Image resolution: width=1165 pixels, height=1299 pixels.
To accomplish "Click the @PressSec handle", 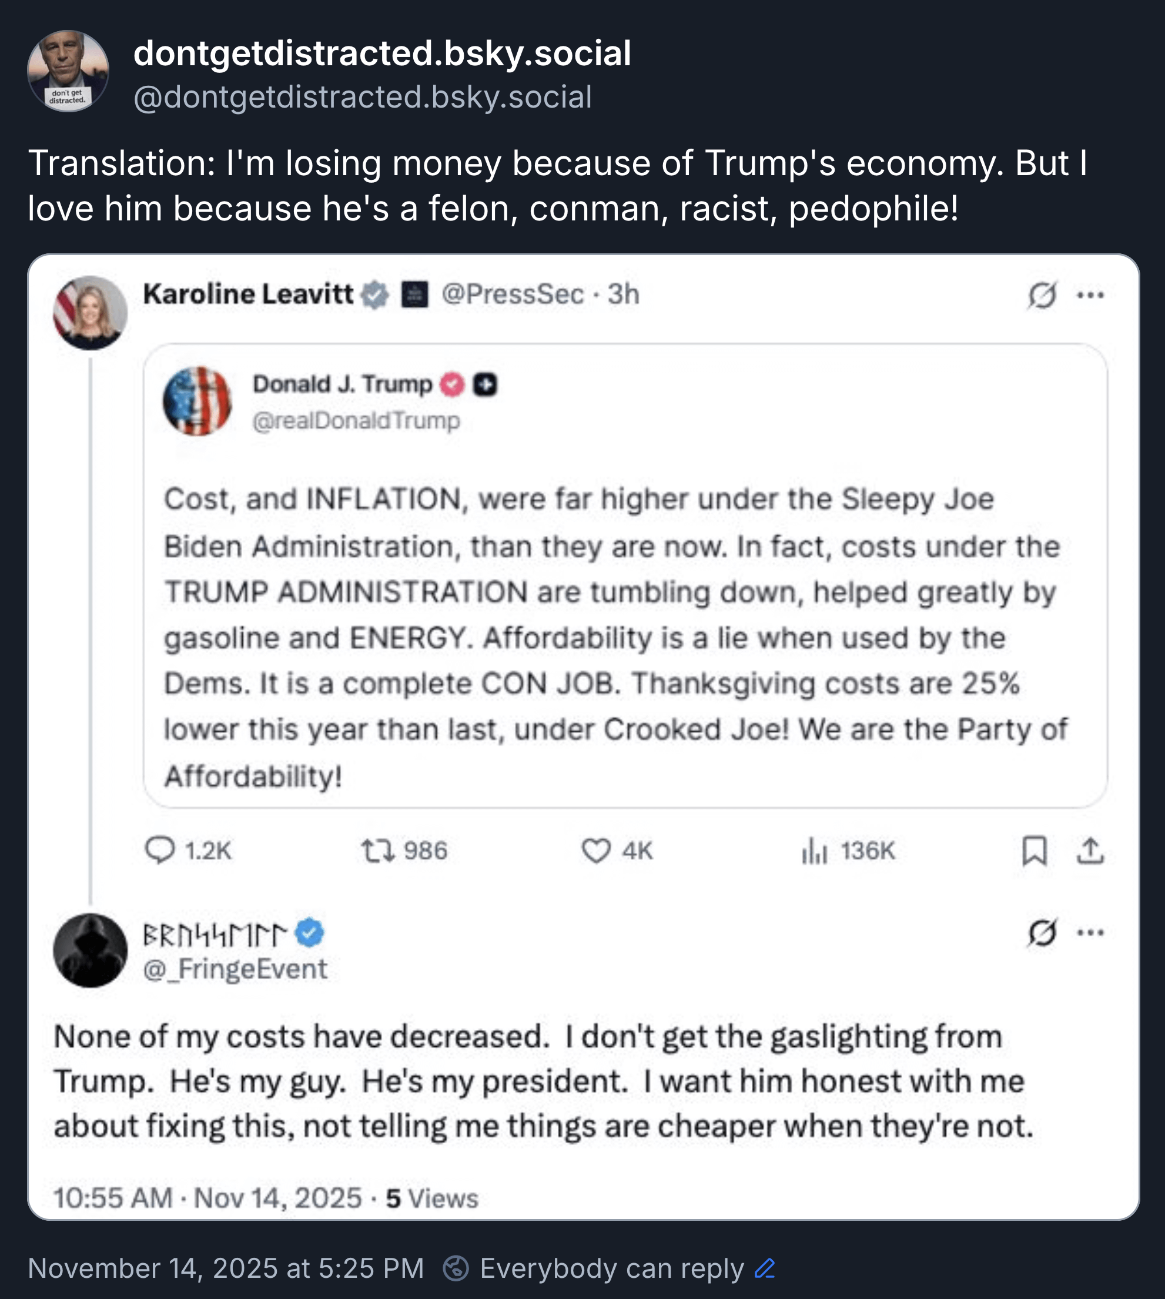I will pyautogui.click(x=513, y=294).
